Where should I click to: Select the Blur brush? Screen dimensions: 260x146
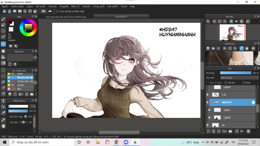20,89
